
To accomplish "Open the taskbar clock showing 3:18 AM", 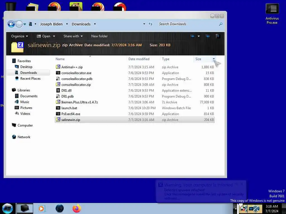I will [x=272, y=209].
